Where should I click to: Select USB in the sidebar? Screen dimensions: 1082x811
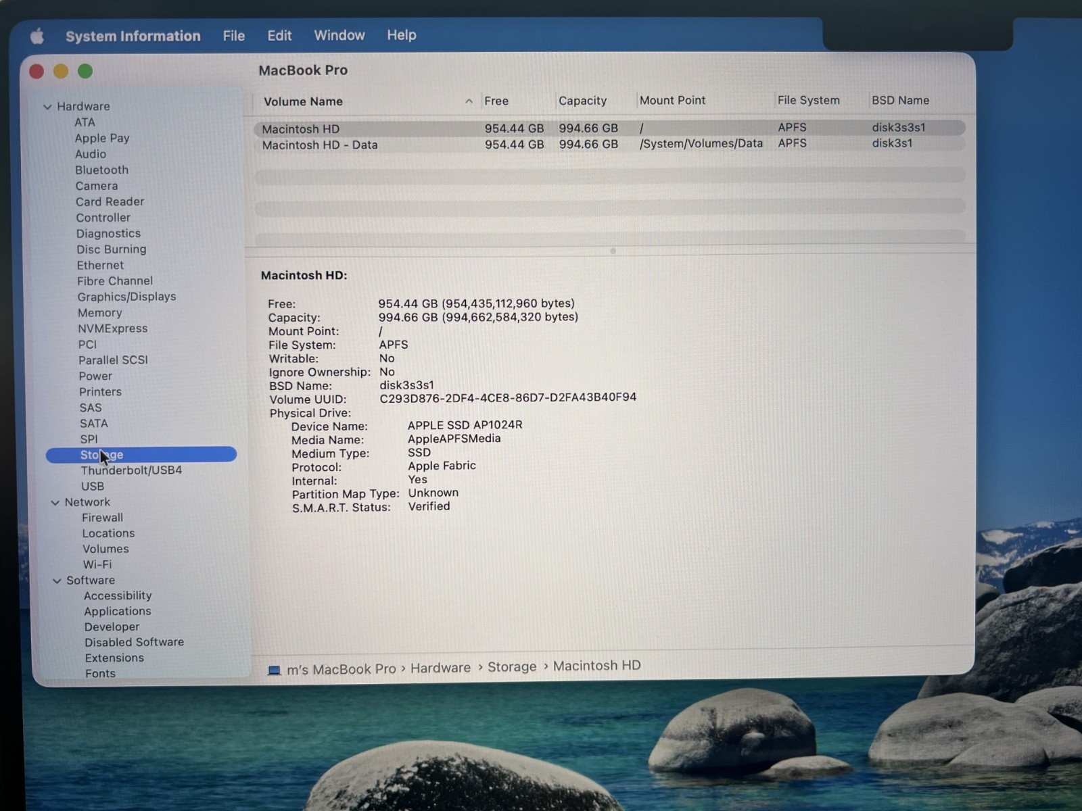coord(93,487)
